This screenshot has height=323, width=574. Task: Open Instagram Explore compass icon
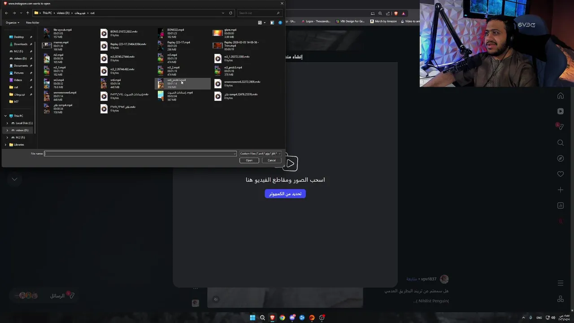[561, 158]
